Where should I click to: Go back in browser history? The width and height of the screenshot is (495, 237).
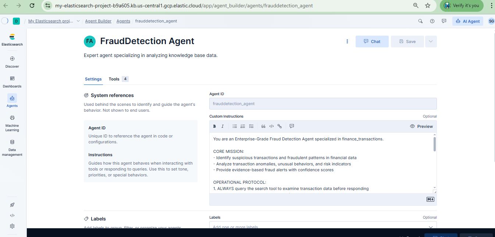(x=6, y=6)
